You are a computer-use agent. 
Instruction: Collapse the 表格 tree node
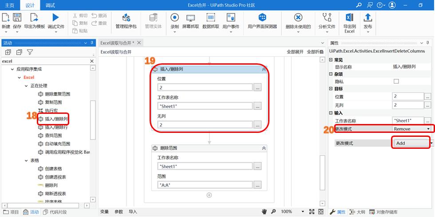[26, 160]
